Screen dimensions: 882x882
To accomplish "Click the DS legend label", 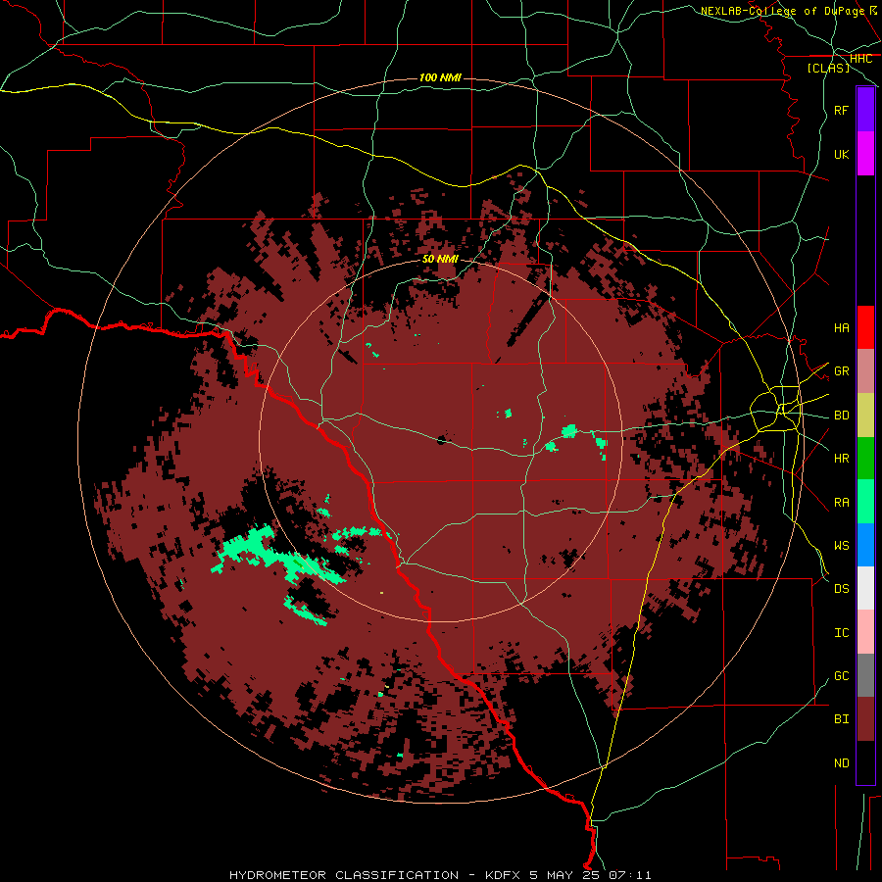I will click(x=841, y=588).
